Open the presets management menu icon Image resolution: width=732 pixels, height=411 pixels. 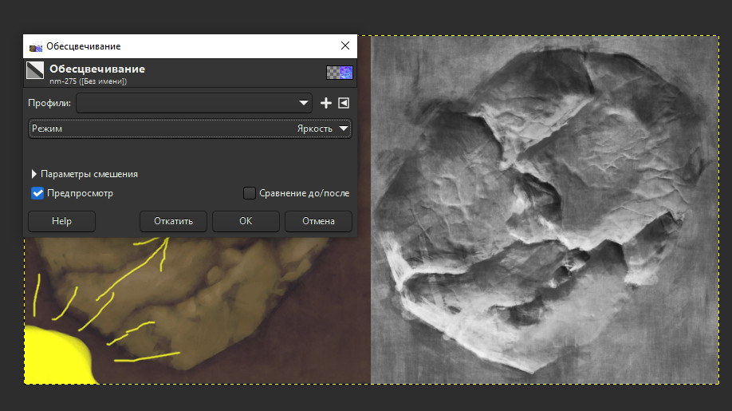[344, 103]
